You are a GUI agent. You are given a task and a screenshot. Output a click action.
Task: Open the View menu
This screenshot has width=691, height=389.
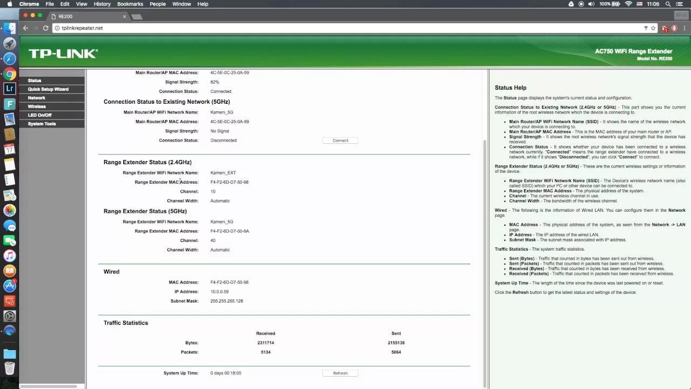82,4
